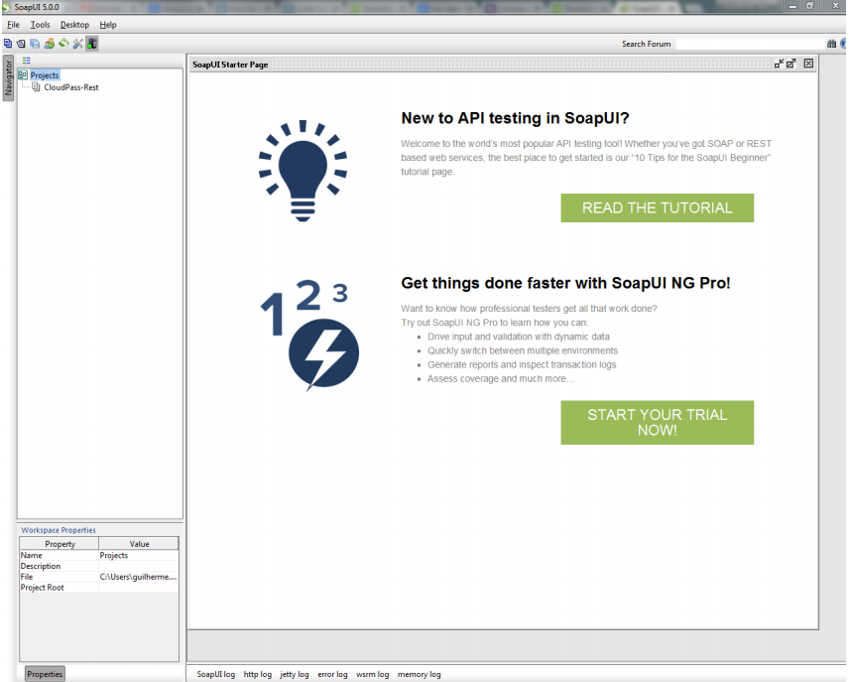Switch to the jetty log tab
851x682 pixels.
[295, 674]
